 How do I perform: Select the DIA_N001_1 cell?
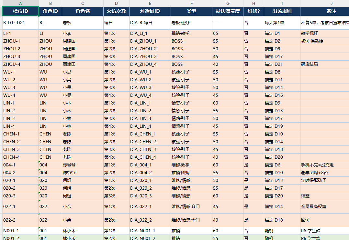pyautogui.click(x=150, y=231)
